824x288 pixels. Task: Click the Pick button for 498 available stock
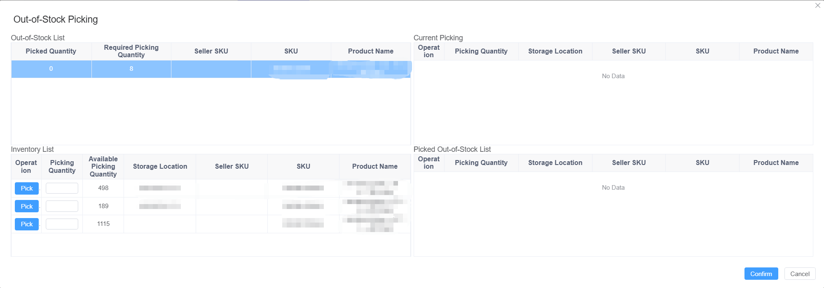pos(26,188)
